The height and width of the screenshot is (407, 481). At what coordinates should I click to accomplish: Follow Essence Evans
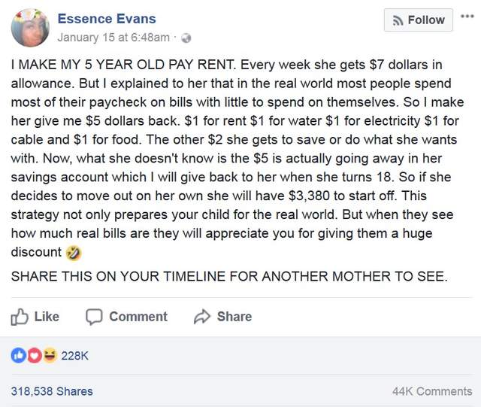pyautogui.click(x=419, y=20)
